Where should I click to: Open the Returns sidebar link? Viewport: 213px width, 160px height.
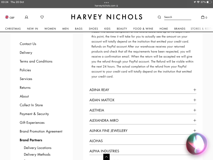(x=25, y=88)
